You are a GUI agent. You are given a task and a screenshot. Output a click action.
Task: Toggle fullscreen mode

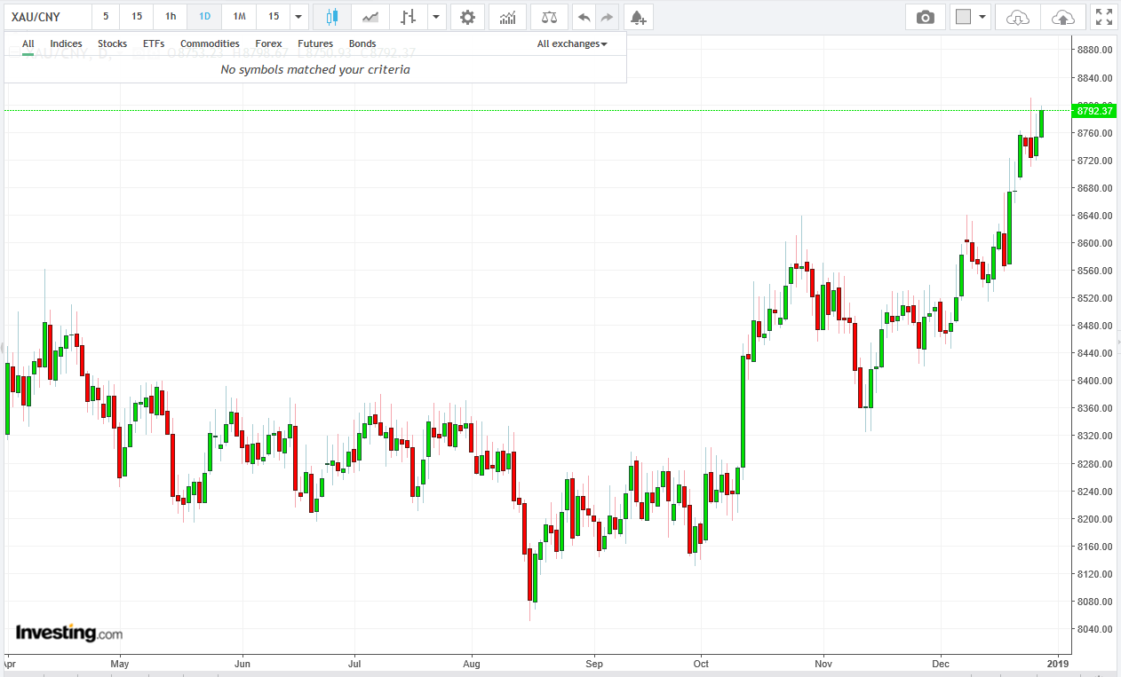(x=1102, y=17)
